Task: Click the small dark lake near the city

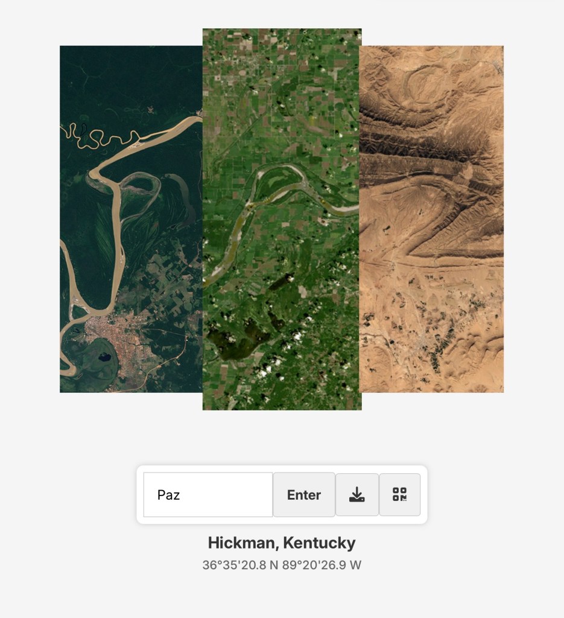Action: 105,358
